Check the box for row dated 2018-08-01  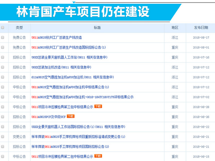pos(3,47)
